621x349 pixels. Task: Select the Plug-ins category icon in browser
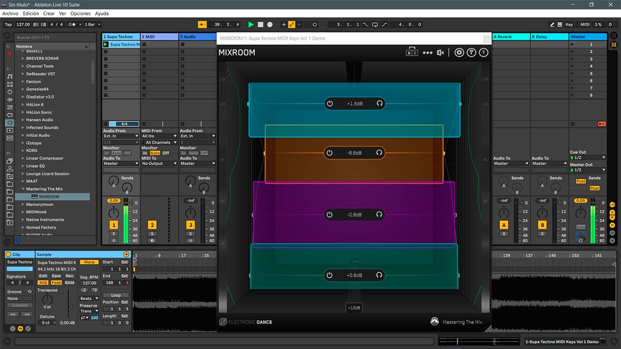9,123
